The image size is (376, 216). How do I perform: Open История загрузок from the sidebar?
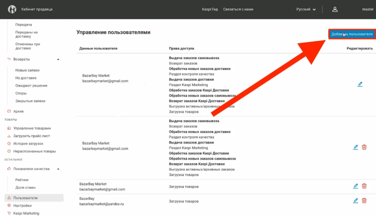coord(28,144)
